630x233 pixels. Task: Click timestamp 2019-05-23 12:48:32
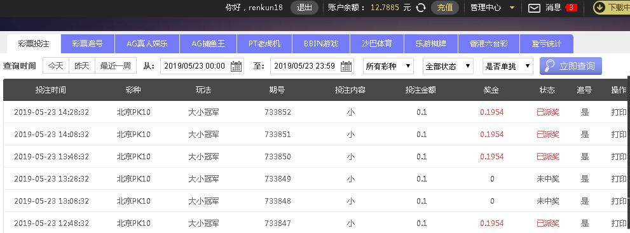51,223
